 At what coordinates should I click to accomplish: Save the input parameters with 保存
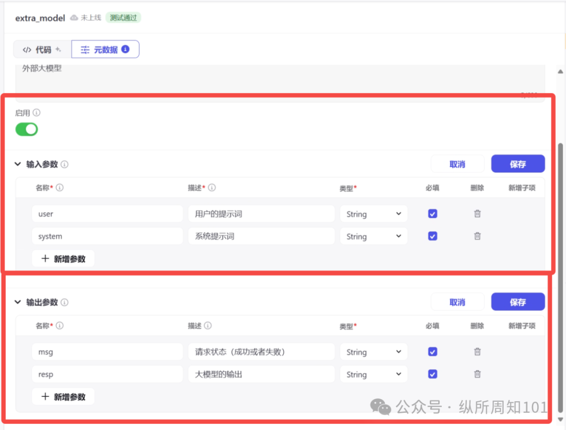coord(518,163)
